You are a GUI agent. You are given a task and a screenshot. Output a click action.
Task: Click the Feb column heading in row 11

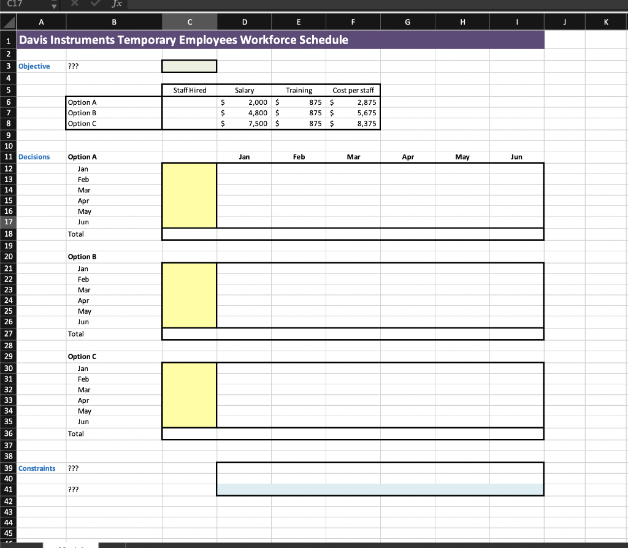(299, 157)
